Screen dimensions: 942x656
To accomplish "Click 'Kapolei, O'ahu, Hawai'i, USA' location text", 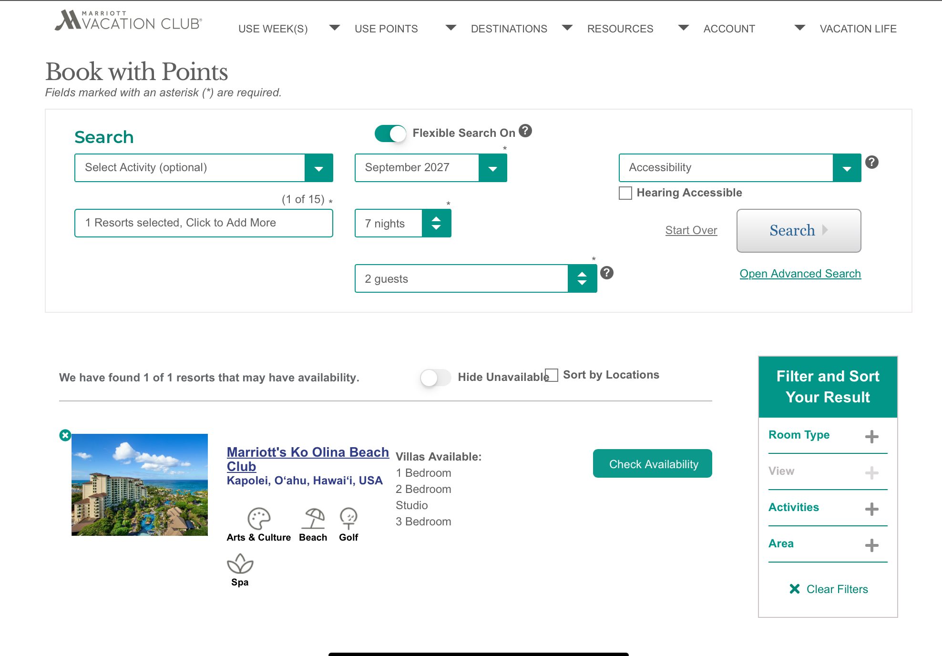I will [x=305, y=481].
